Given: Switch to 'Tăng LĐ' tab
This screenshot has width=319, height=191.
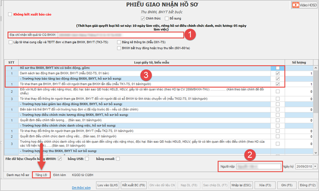Looking at the screenshot, I should [x=41, y=175].
